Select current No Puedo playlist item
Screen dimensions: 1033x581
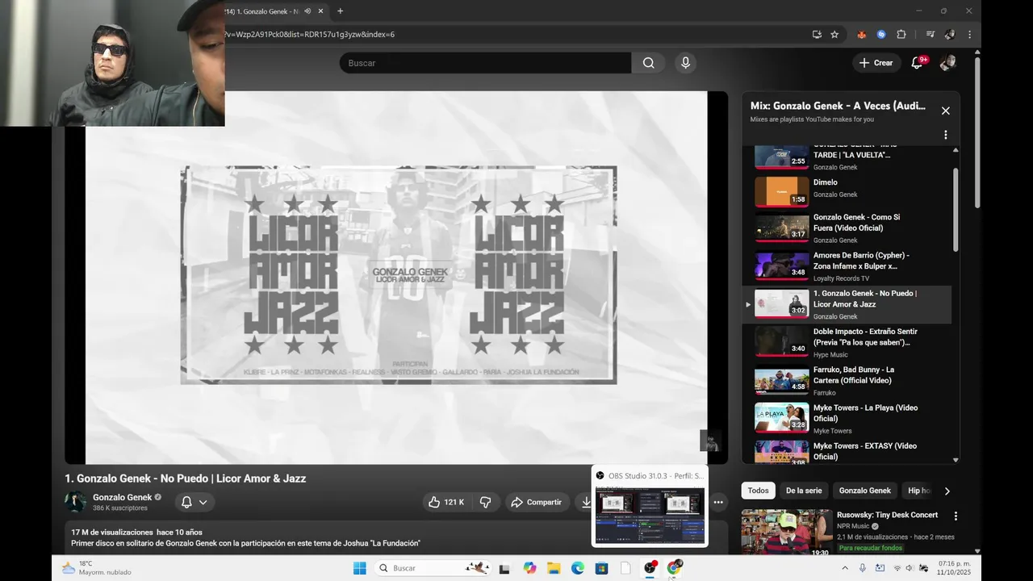click(847, 304)
